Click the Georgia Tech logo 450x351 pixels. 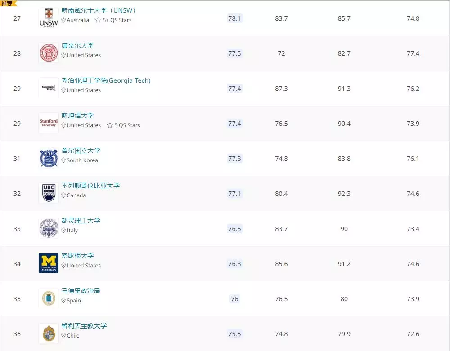point(48,88)
